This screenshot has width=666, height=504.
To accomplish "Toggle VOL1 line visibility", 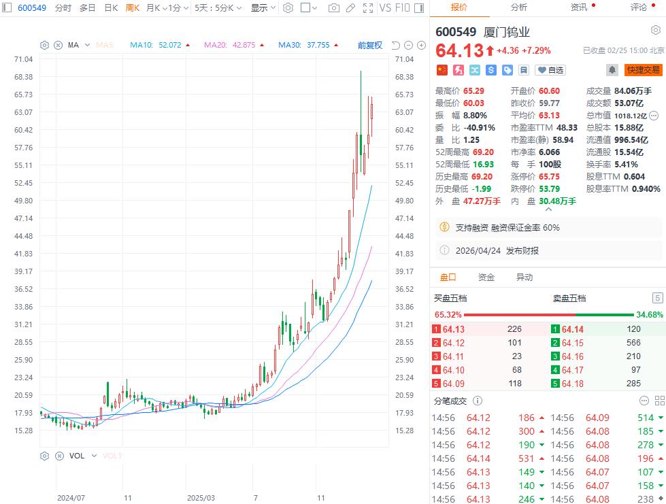I will coord(112,456).
